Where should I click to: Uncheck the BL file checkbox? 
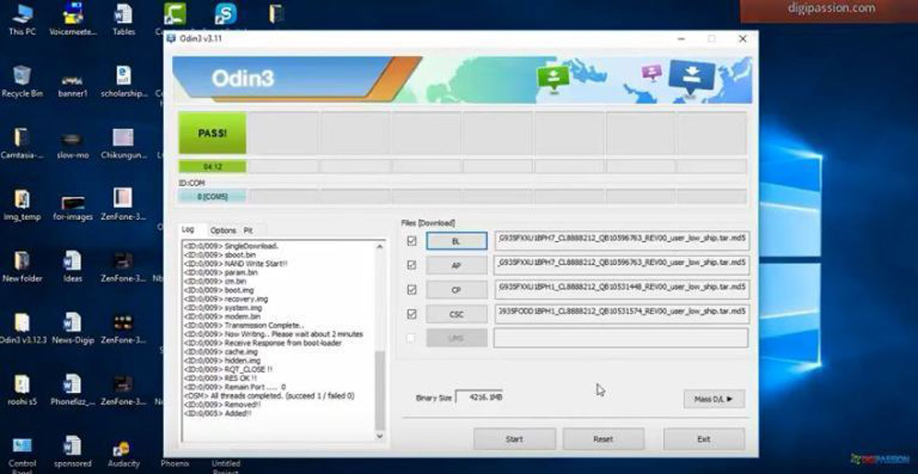[412, 241]
